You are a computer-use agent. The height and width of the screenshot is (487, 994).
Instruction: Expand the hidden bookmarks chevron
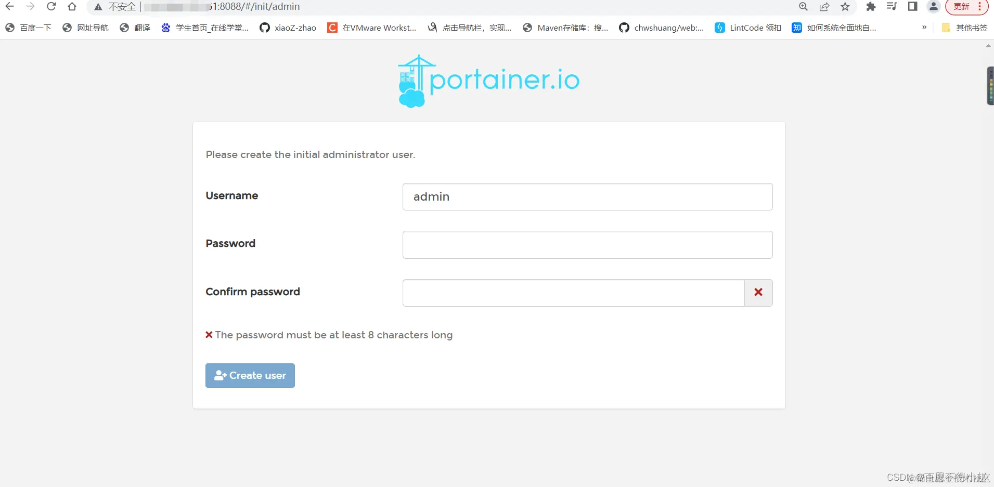[924, 28]
